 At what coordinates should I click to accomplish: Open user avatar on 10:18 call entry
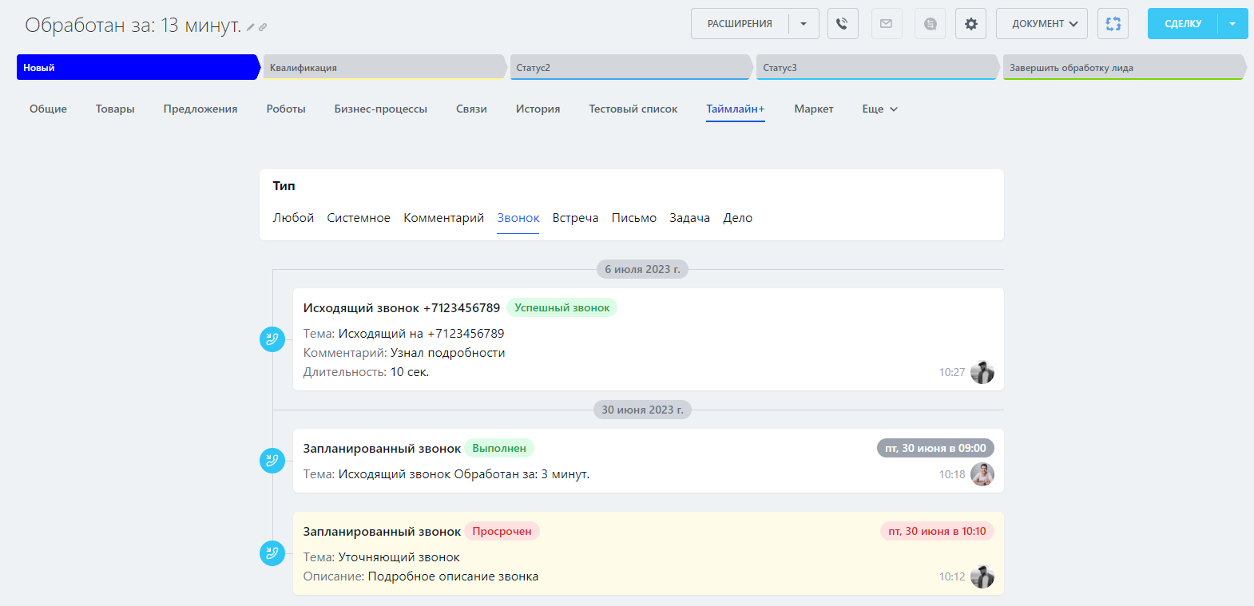[982, 474]
